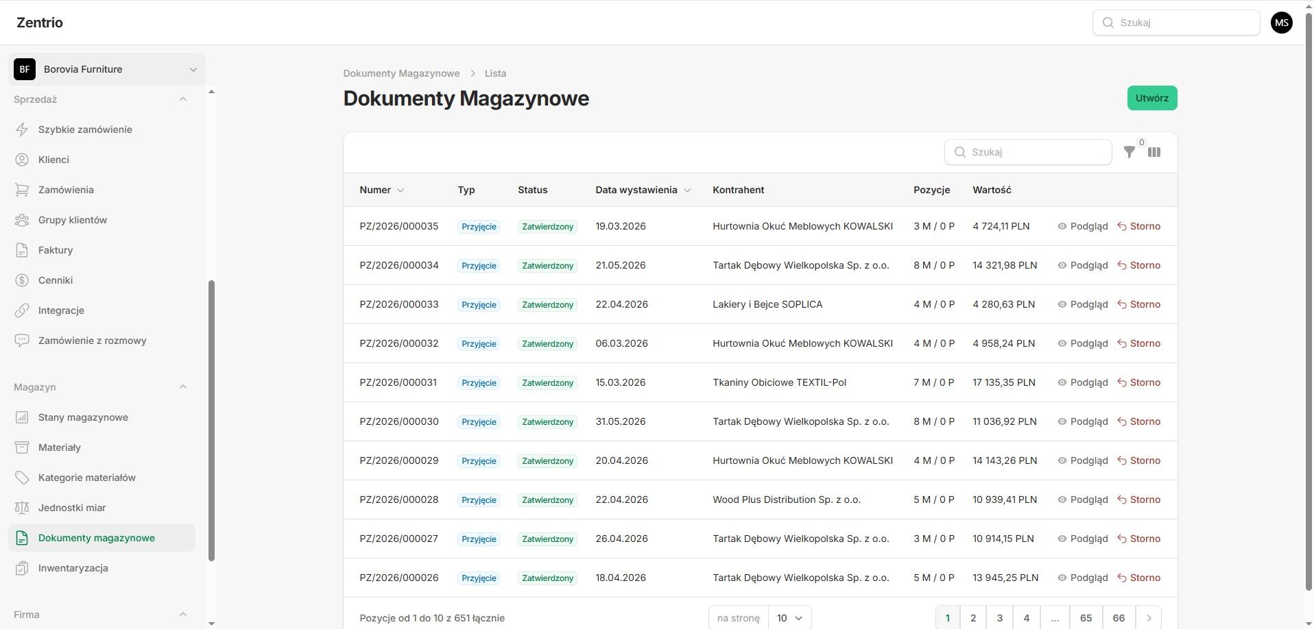The image size is (1314, 629).
Task: Preview document PZ/2026/000035 via Podgląd
Action: pos(1083,226)
